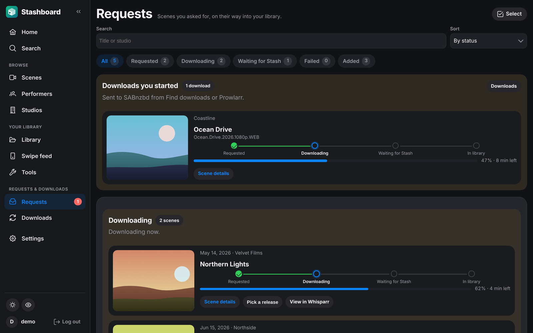Open Library via the folder icon

pyautogui.click(x=13, y=140)
